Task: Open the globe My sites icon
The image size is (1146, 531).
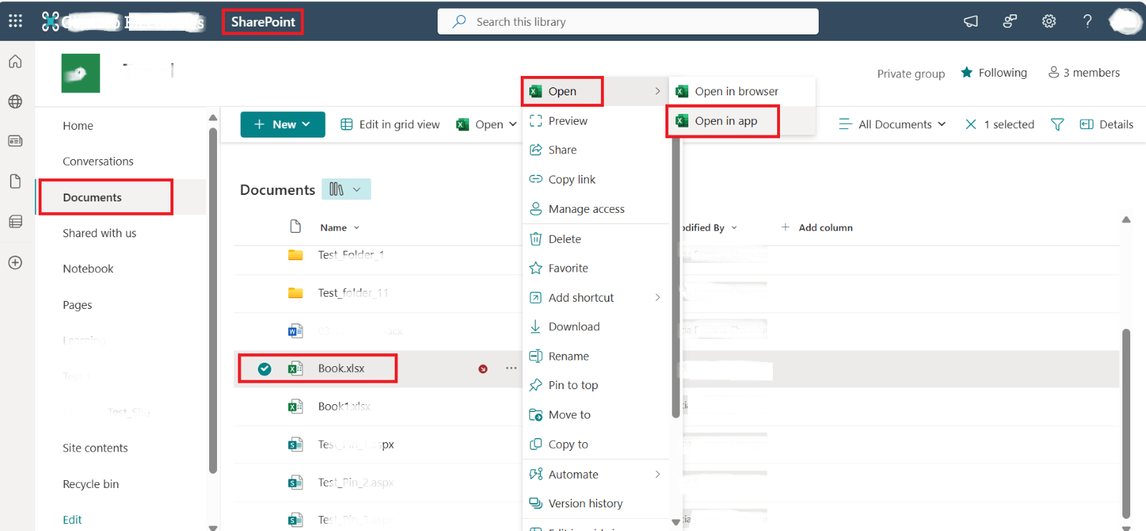Action: [15, 102]
